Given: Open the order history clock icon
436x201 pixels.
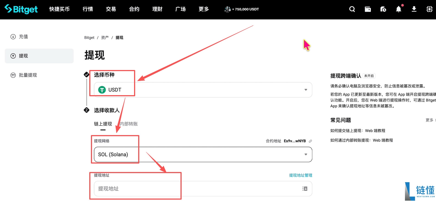Looking at the screenshot, I should click(x=383, y=9).
